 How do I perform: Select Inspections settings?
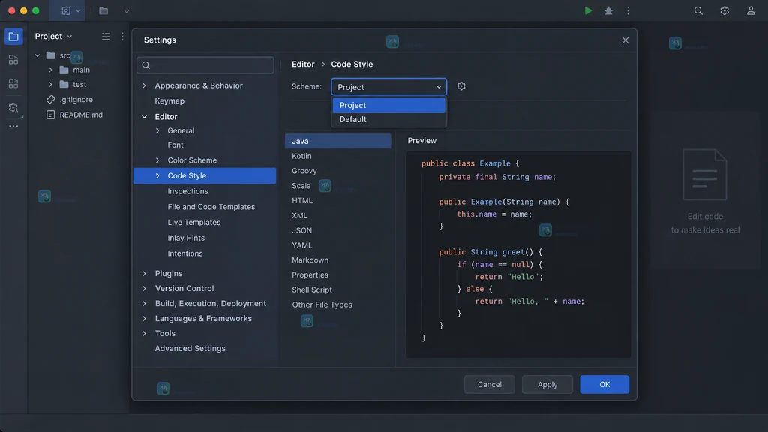(187, 191)
